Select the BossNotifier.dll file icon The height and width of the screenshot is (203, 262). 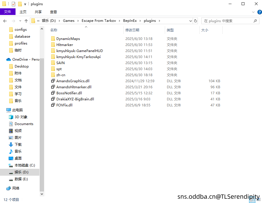(53, 93)
